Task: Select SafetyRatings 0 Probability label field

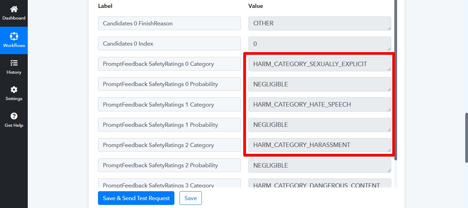Action: (x=169, y=84)
